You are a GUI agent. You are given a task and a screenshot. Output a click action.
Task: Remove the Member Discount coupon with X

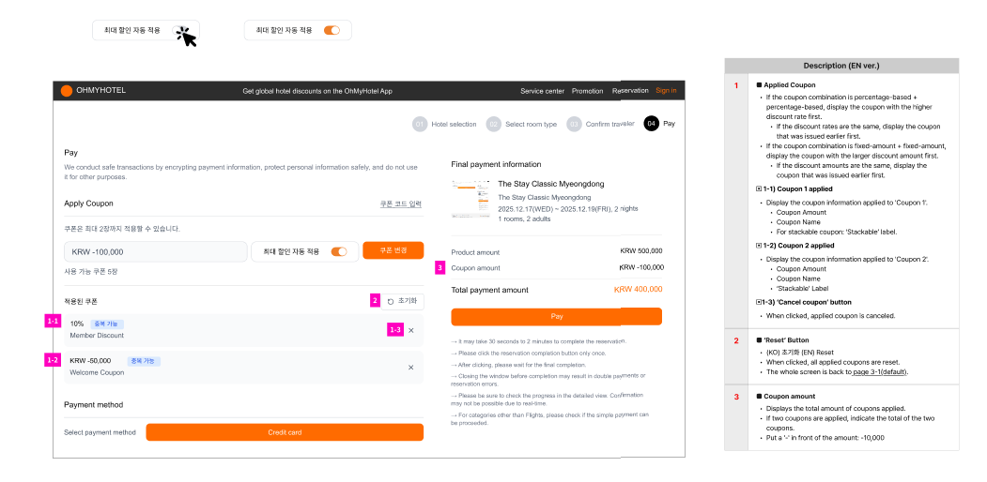[410, 330]
